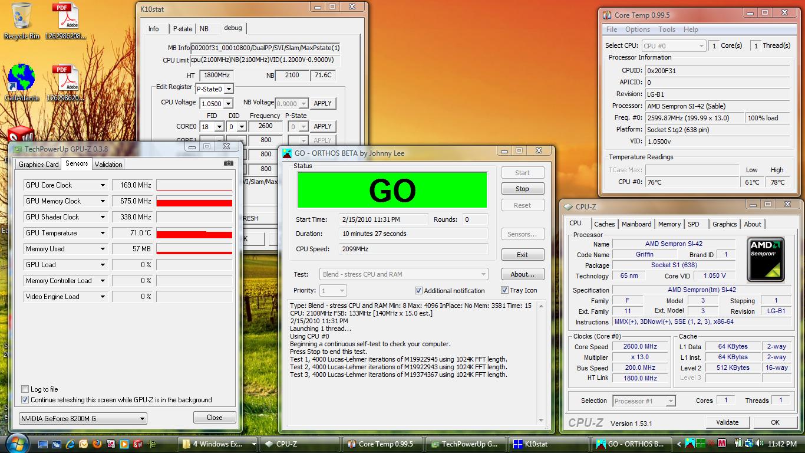
Task: Toggle Tray Icon checkbox in ORTHOS
Action: [504, 290]
